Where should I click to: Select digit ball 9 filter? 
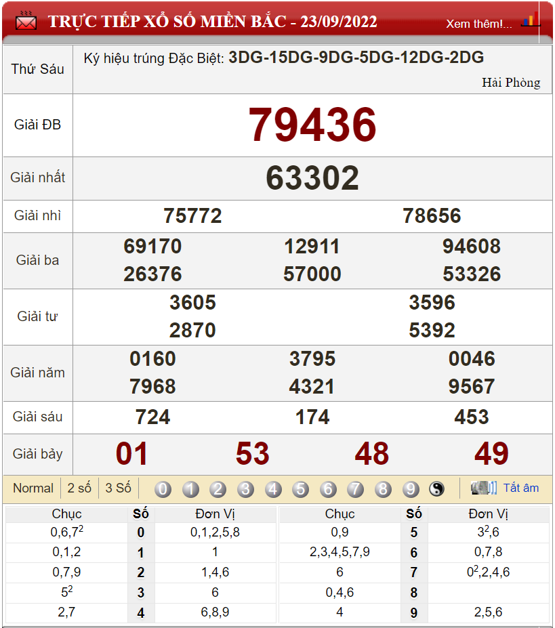tap(411, 489)
